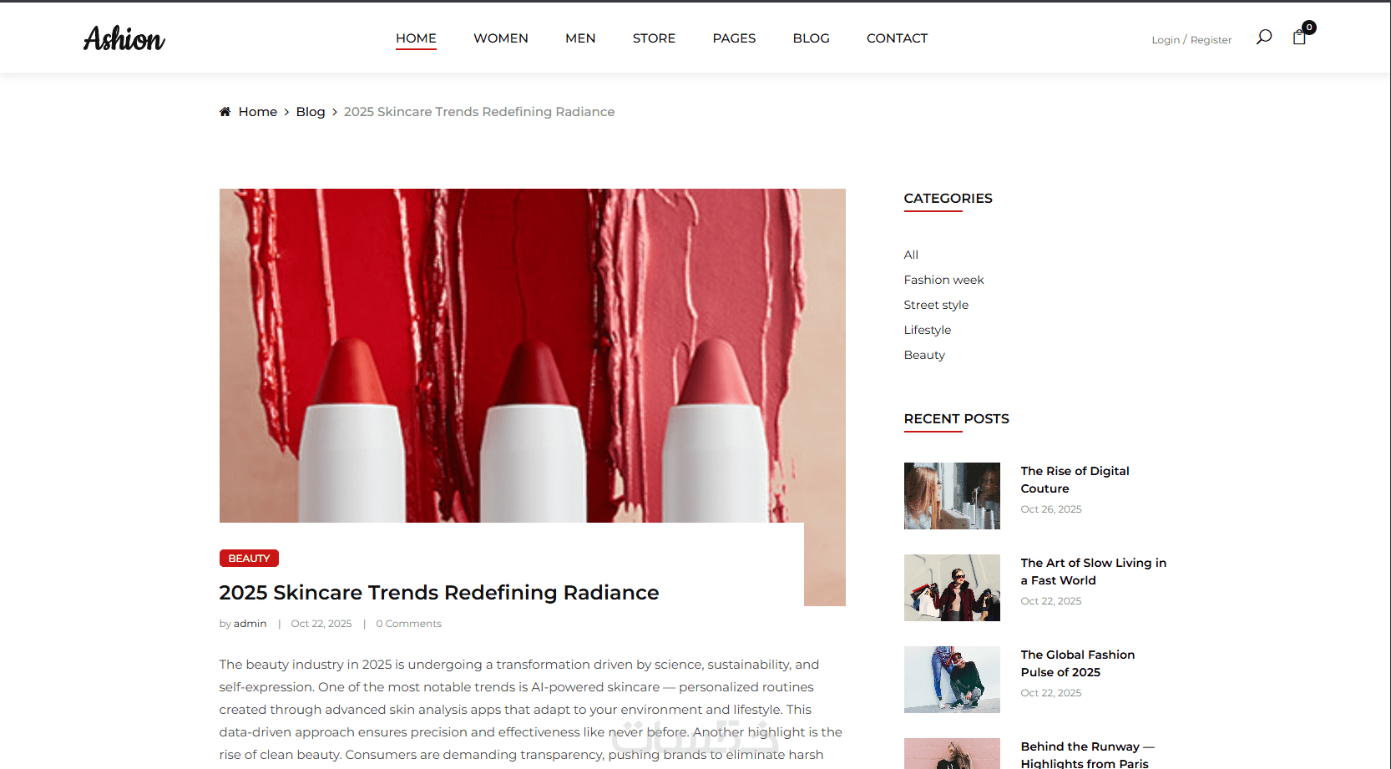Open the admin author link
Viewport: 1391px width, 769px height.
point(250,624)
